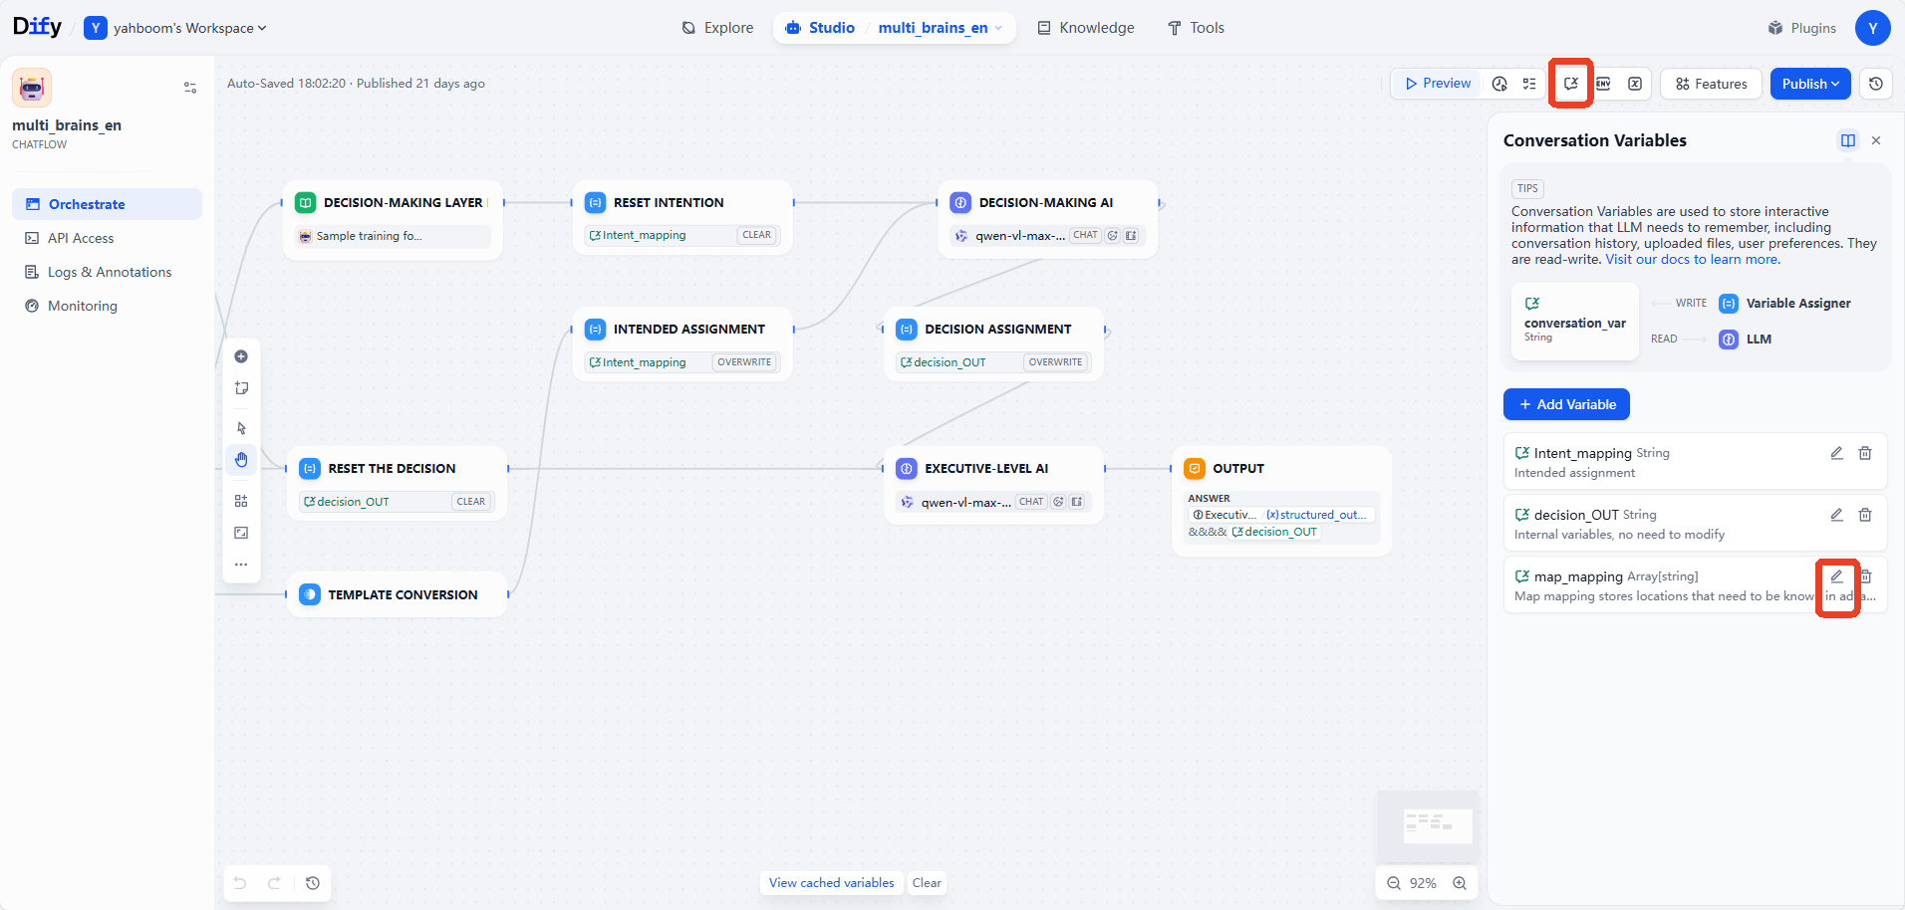Open the conversation variables toolbar icon
The image size is (1905, 910).
[x=1571, y=84]
